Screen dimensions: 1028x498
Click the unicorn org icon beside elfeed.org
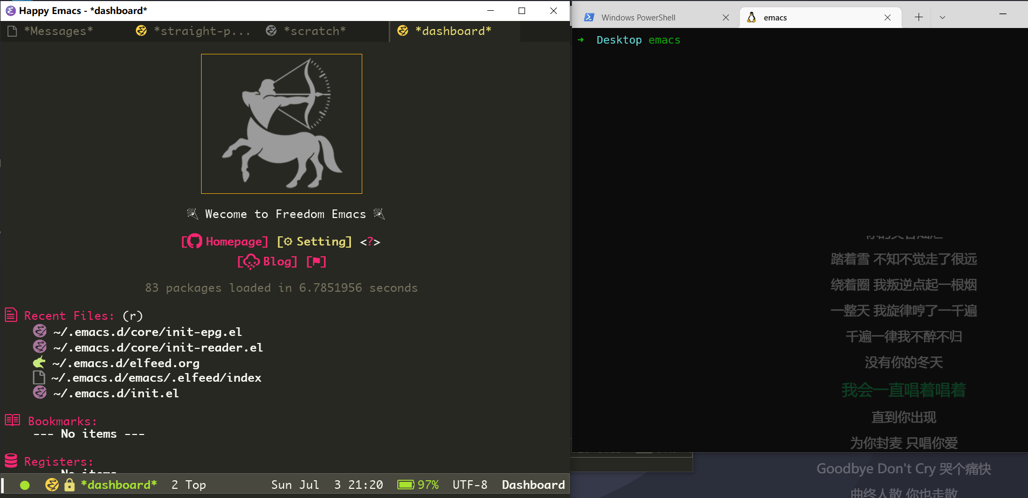pos(39,362)
